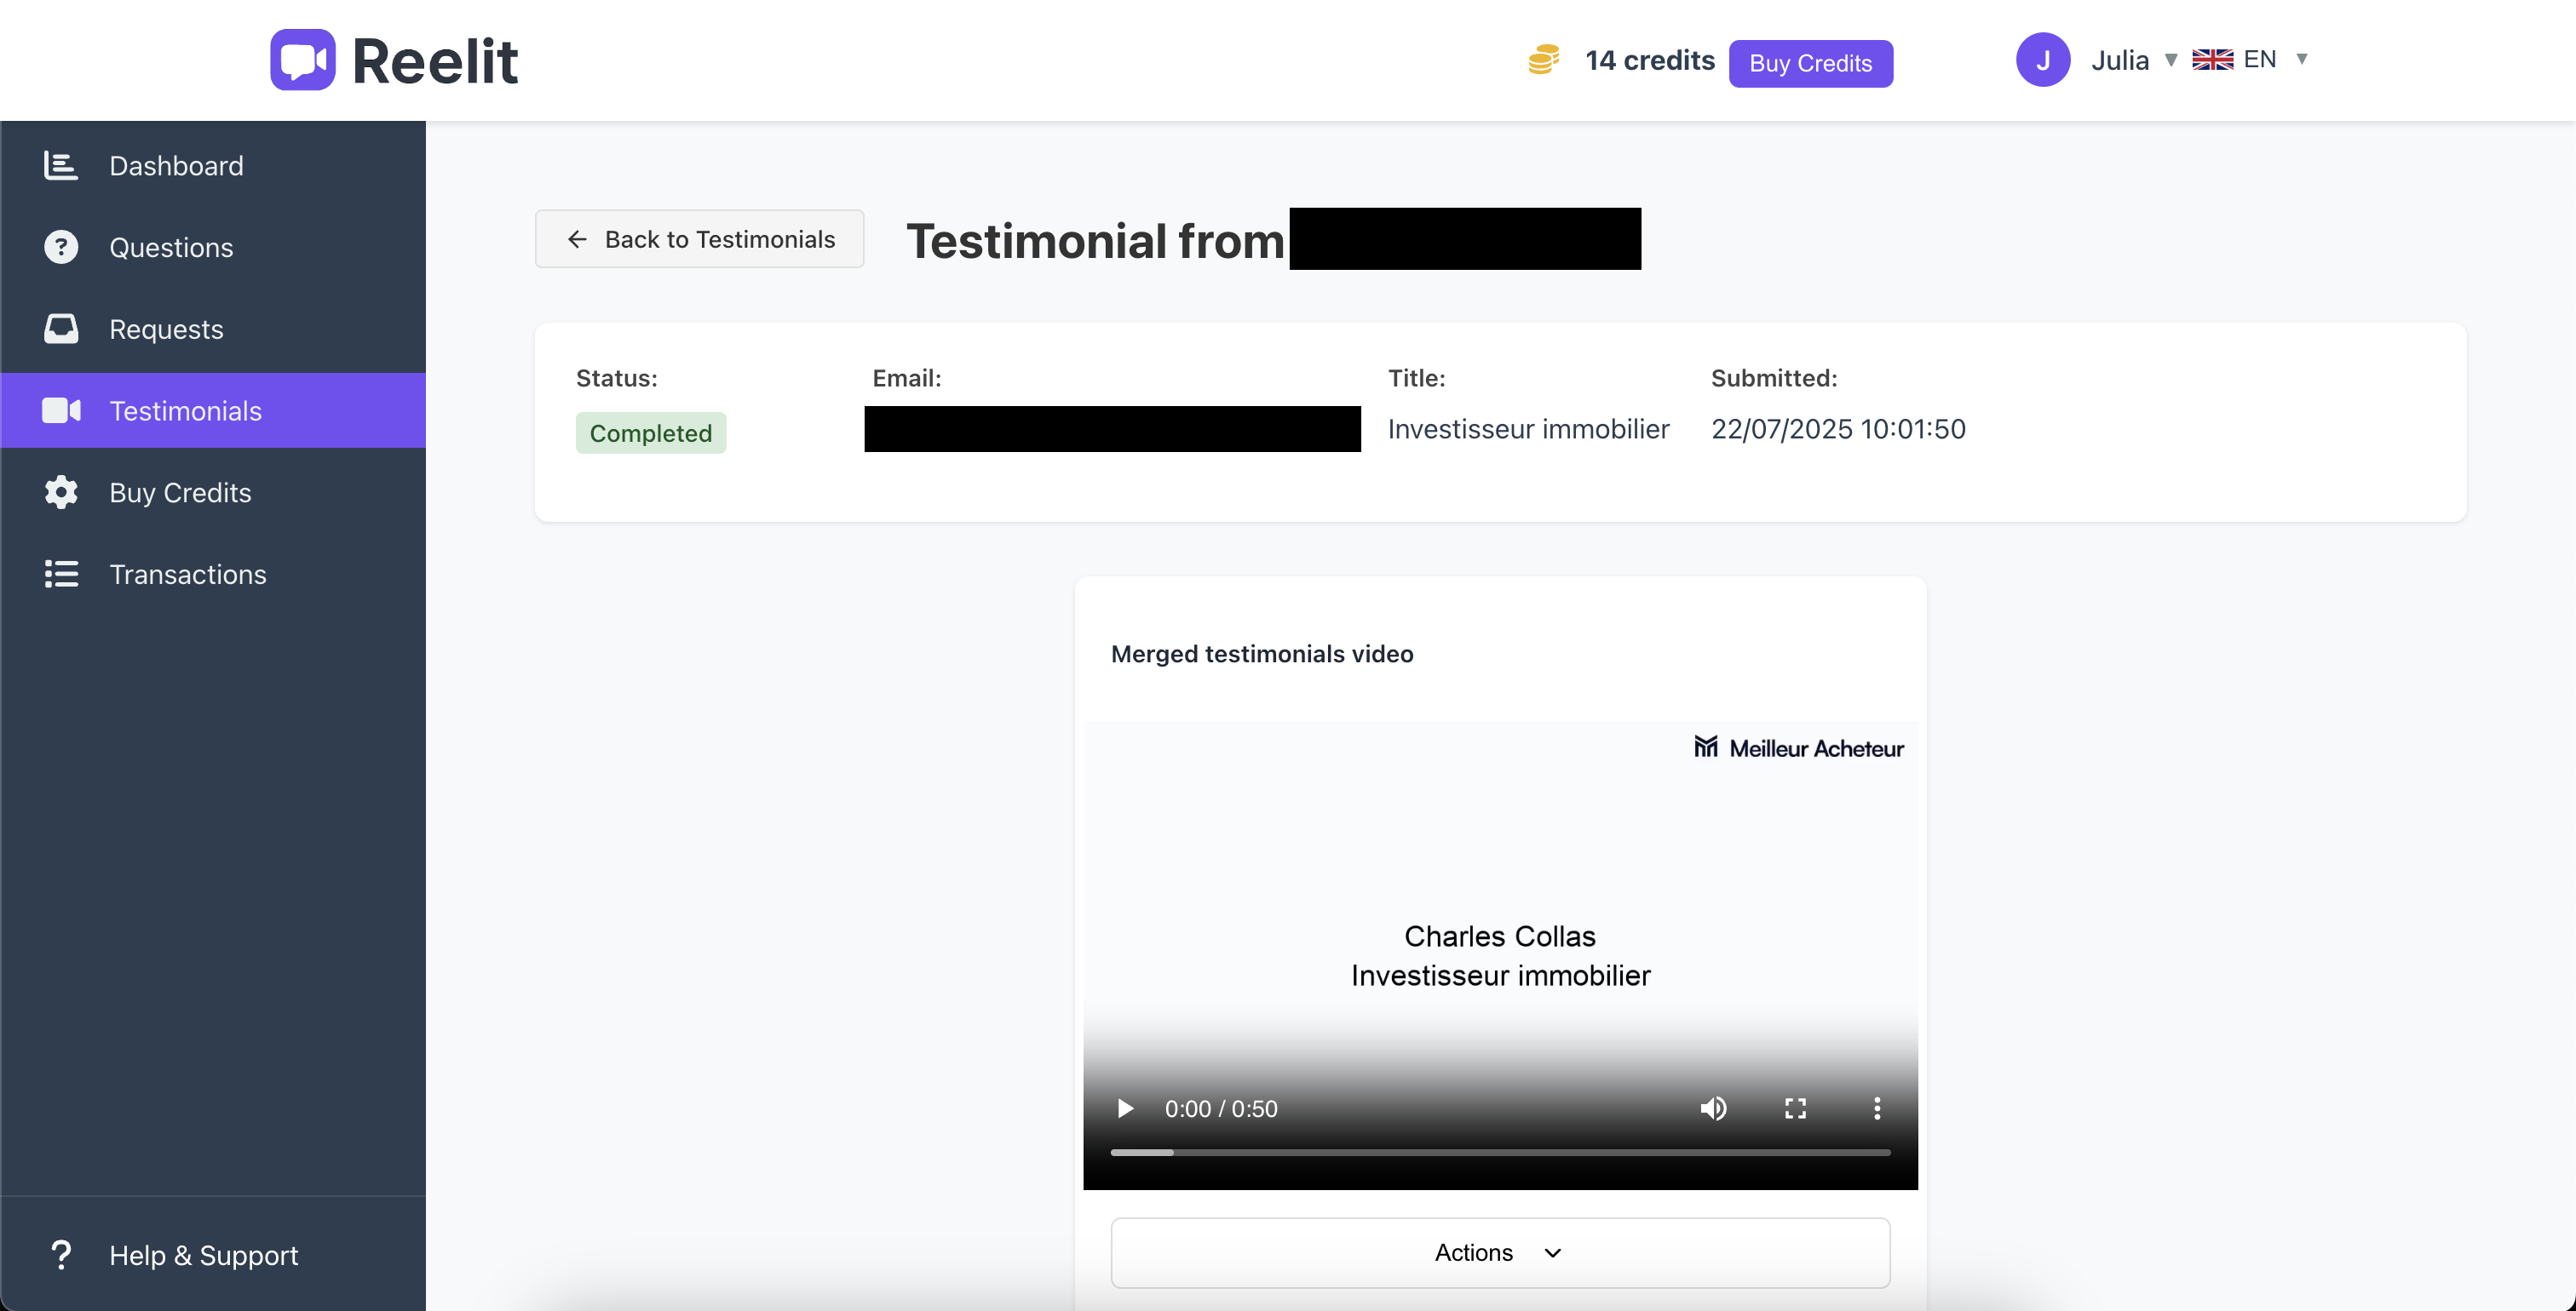Image resolution: width=2576 pixels, height=1311 pixels.
Task: Click the Questions sidebar icon
Action: (60, 247)
